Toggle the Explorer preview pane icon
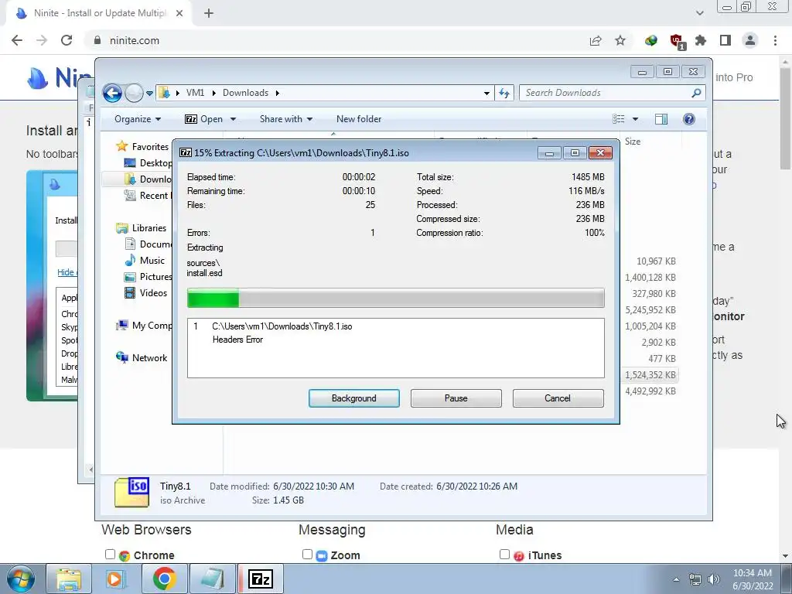This screenshot has width=792, height=594. tap(661, 119)
